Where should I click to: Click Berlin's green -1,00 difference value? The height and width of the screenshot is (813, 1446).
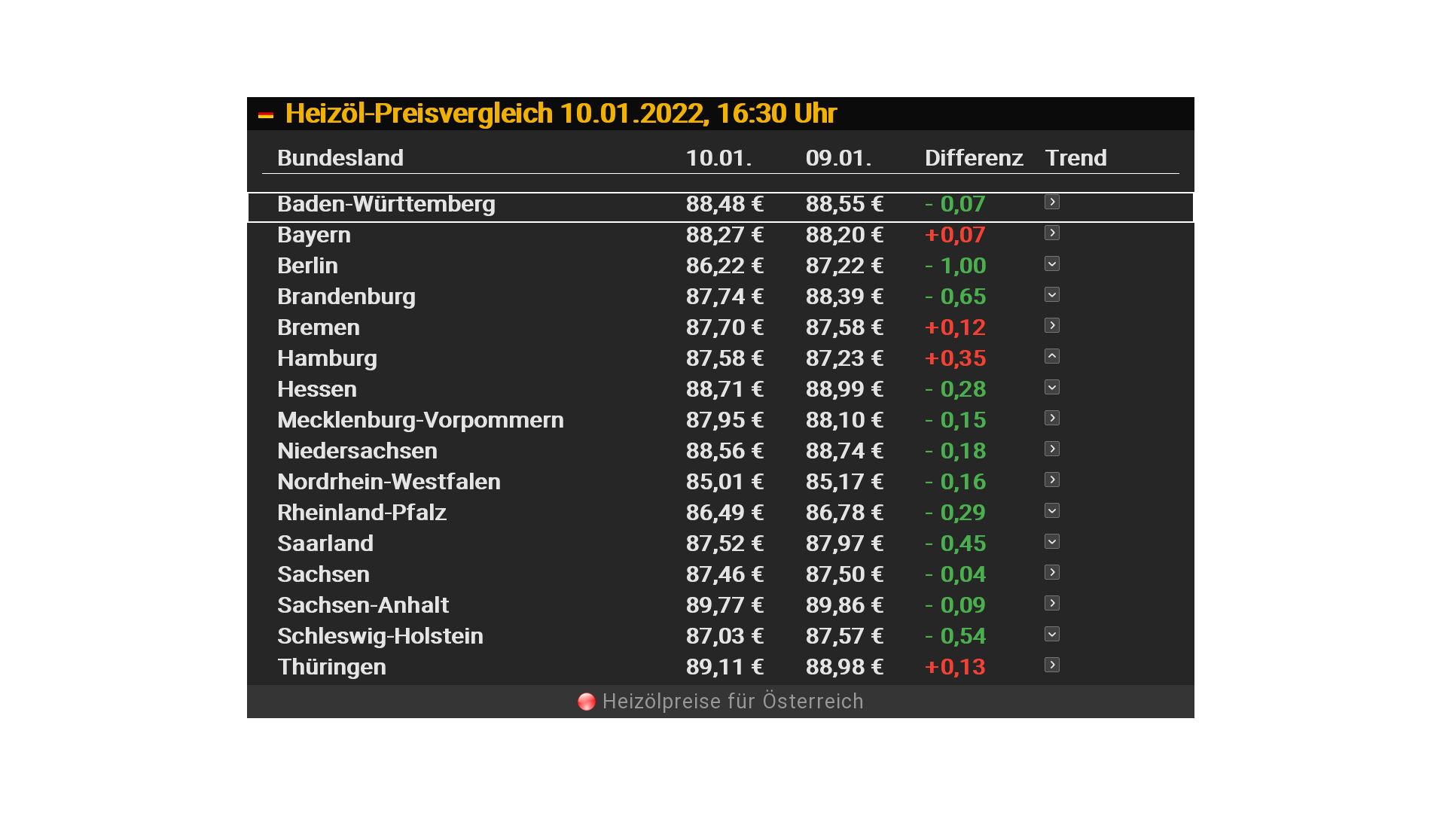[955, 266]
